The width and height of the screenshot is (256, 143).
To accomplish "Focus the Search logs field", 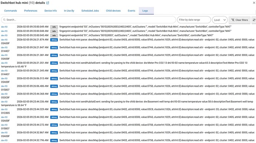I will (x=89, y=20).
